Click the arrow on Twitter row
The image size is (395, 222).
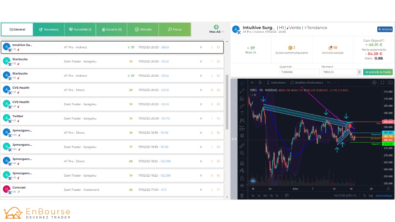[201, 118]
